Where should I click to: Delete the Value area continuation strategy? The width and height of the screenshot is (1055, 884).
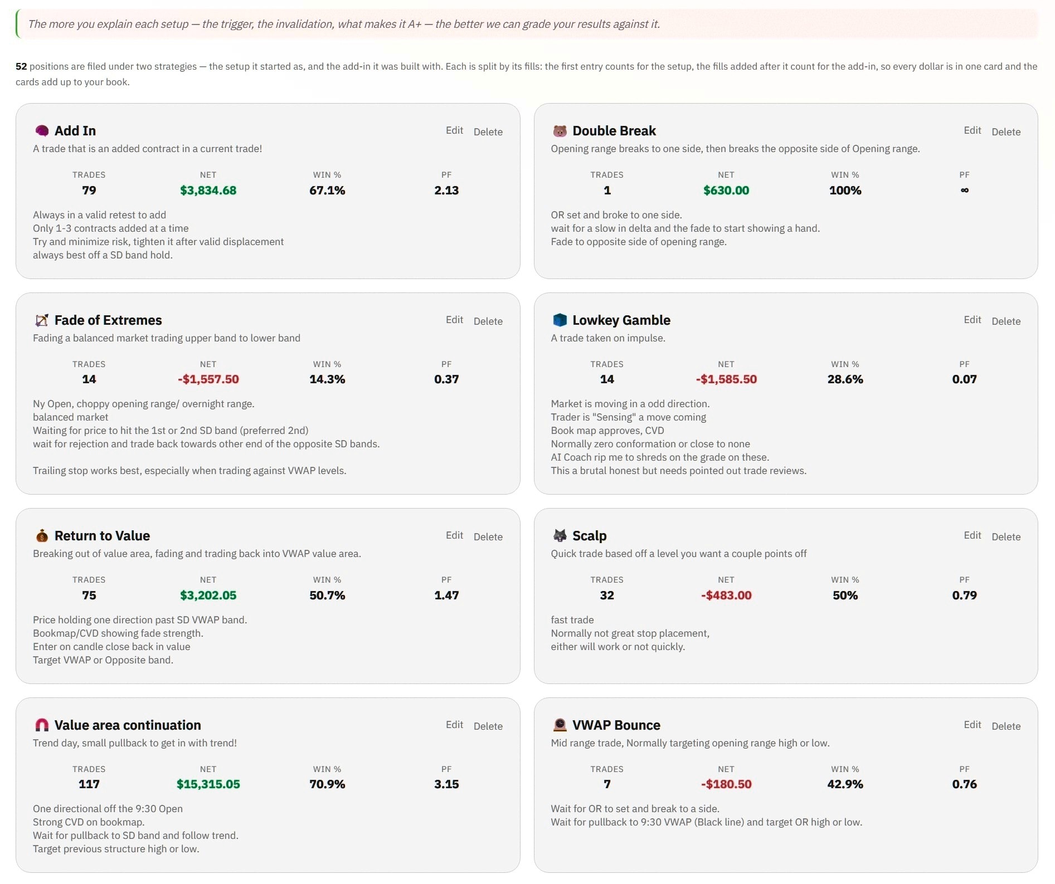coord(488,726)
